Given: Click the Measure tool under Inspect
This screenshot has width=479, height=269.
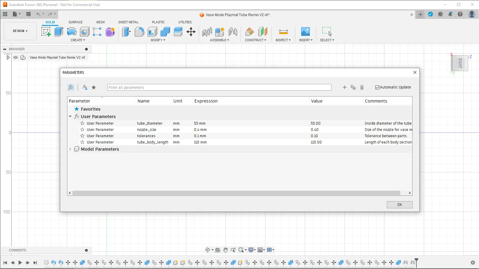Looking at the screenshot, I should [x=283, y=32].
